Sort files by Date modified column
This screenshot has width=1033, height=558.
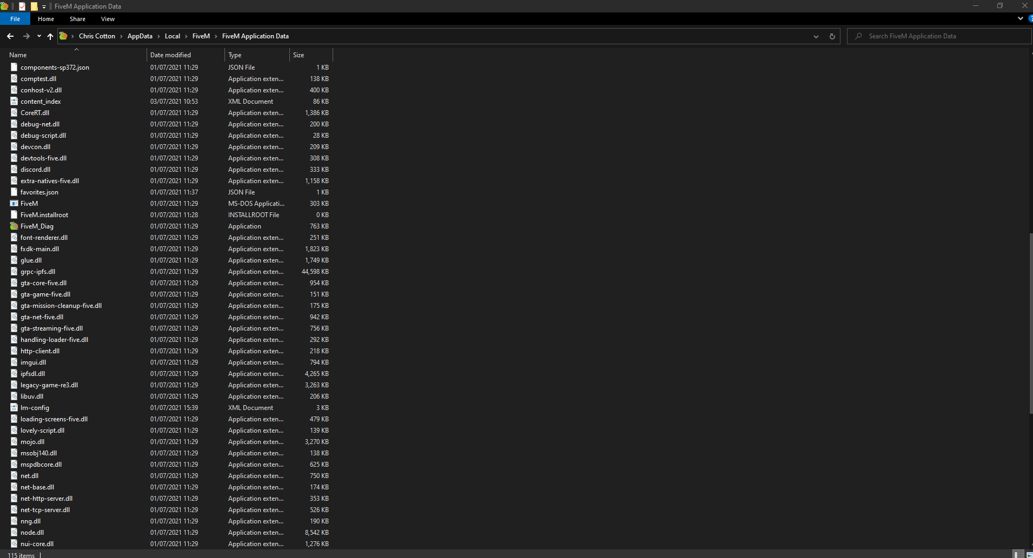coord(170,55)
